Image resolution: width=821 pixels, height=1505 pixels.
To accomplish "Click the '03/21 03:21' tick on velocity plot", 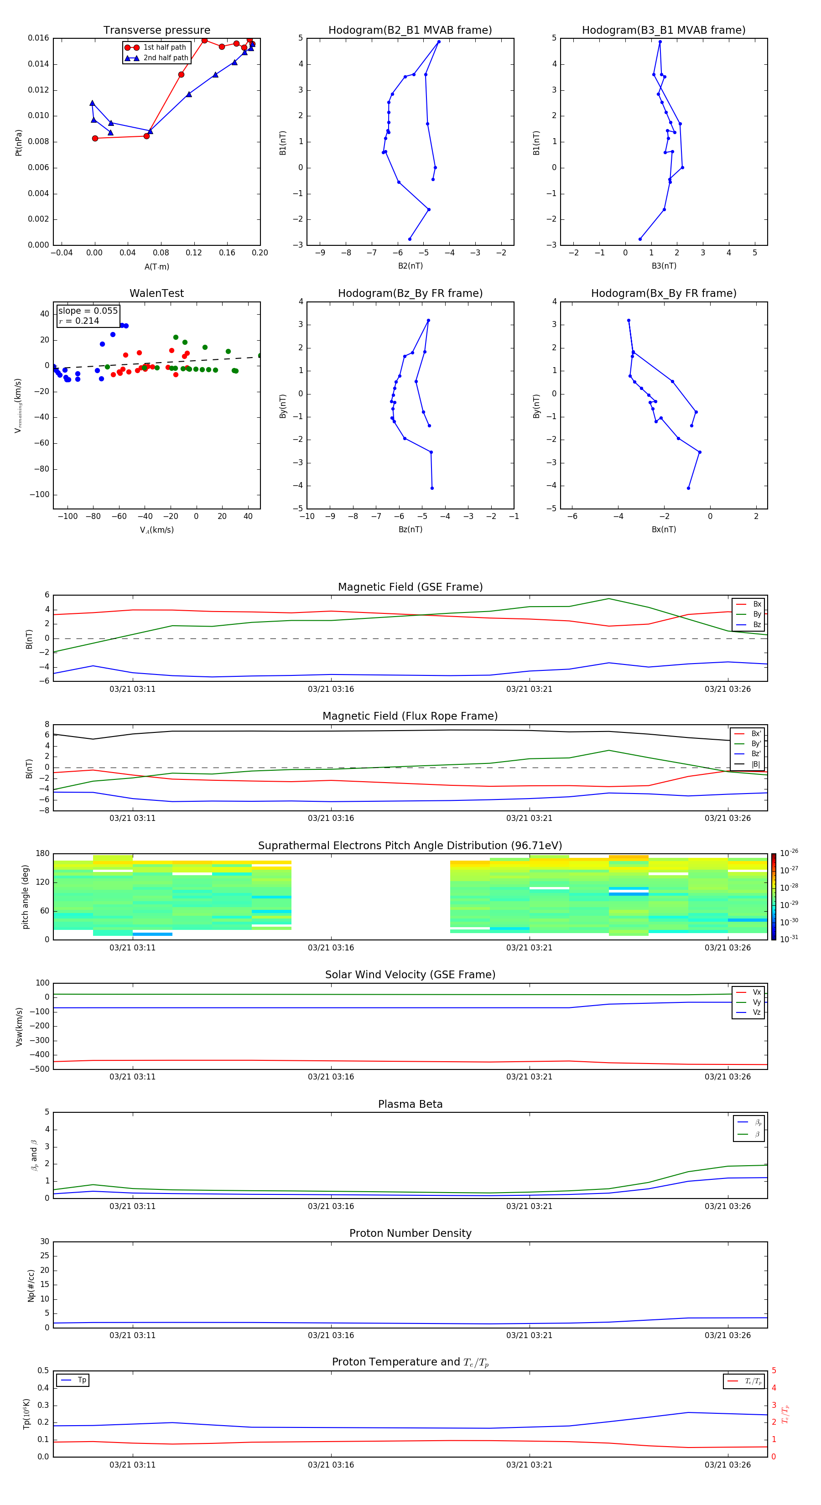I will (530, 1077).
